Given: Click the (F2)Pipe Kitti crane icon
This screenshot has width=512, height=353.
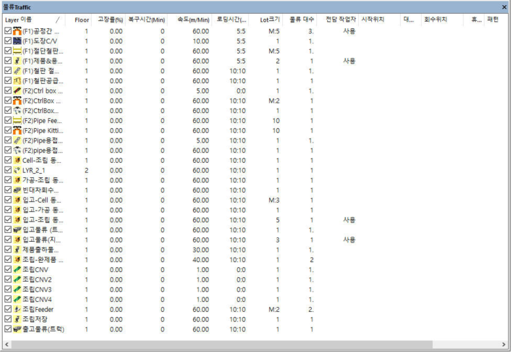Looking at the screenshot, I should coord(17,131).
